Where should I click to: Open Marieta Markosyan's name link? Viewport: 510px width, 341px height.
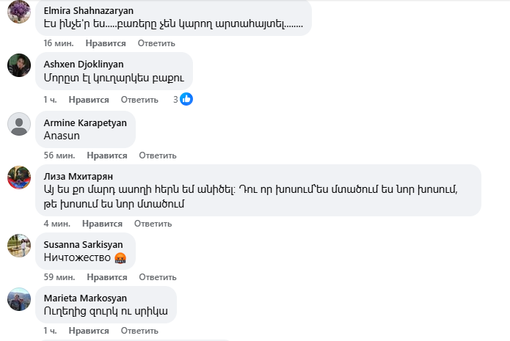pyautogui.click(x=85, y=298)
